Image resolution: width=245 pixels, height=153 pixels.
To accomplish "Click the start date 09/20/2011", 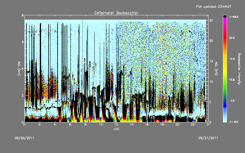I will tap(24, 138).
